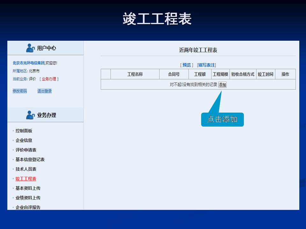This screenshot has width=306, height=229.
Task: Open 基本信息登记表 menu item
Action: [x=30, y=159]
